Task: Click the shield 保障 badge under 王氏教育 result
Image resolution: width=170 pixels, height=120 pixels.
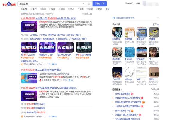Action: tap(71, 80)
